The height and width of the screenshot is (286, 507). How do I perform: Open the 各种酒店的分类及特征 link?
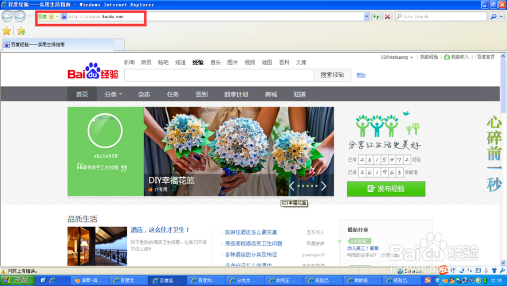251,255
